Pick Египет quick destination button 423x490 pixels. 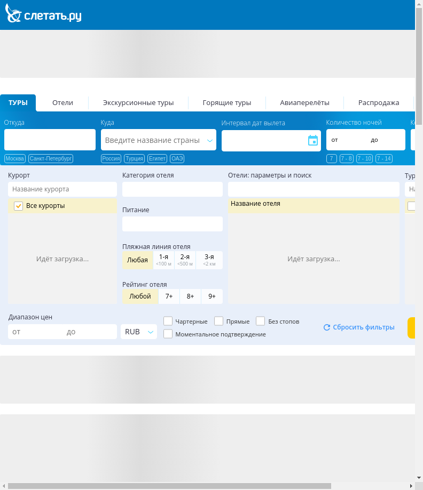pos(157,158)
